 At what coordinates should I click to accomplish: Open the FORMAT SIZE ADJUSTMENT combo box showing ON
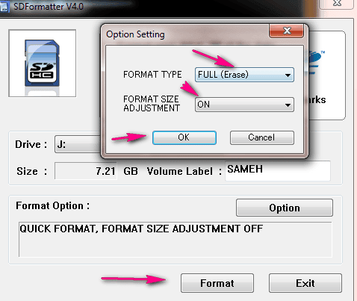coord(244,105)
